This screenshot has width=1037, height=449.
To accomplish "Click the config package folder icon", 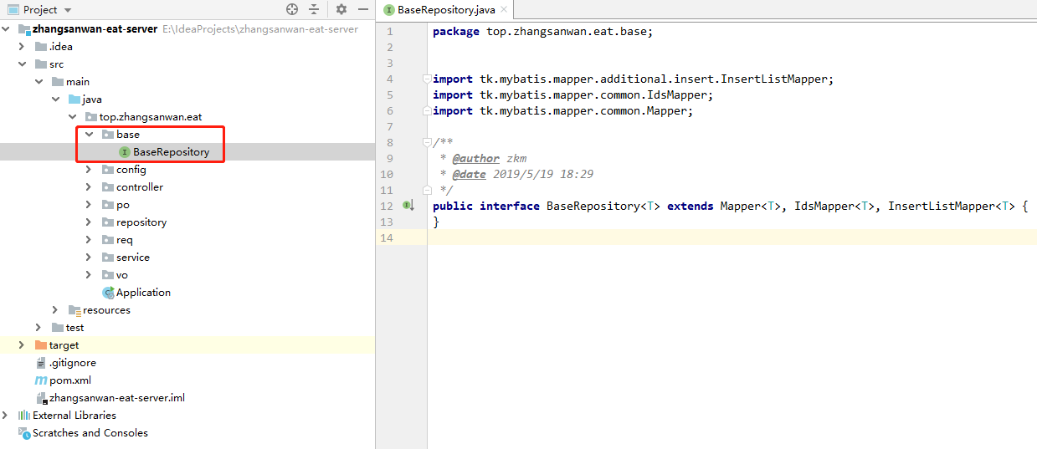I will coord(108,169).
